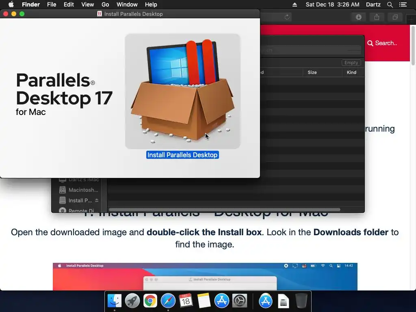This screenshot has height=312, width=416.
Task: Open Notification Center list icon
Action: (x=403, y=4)
